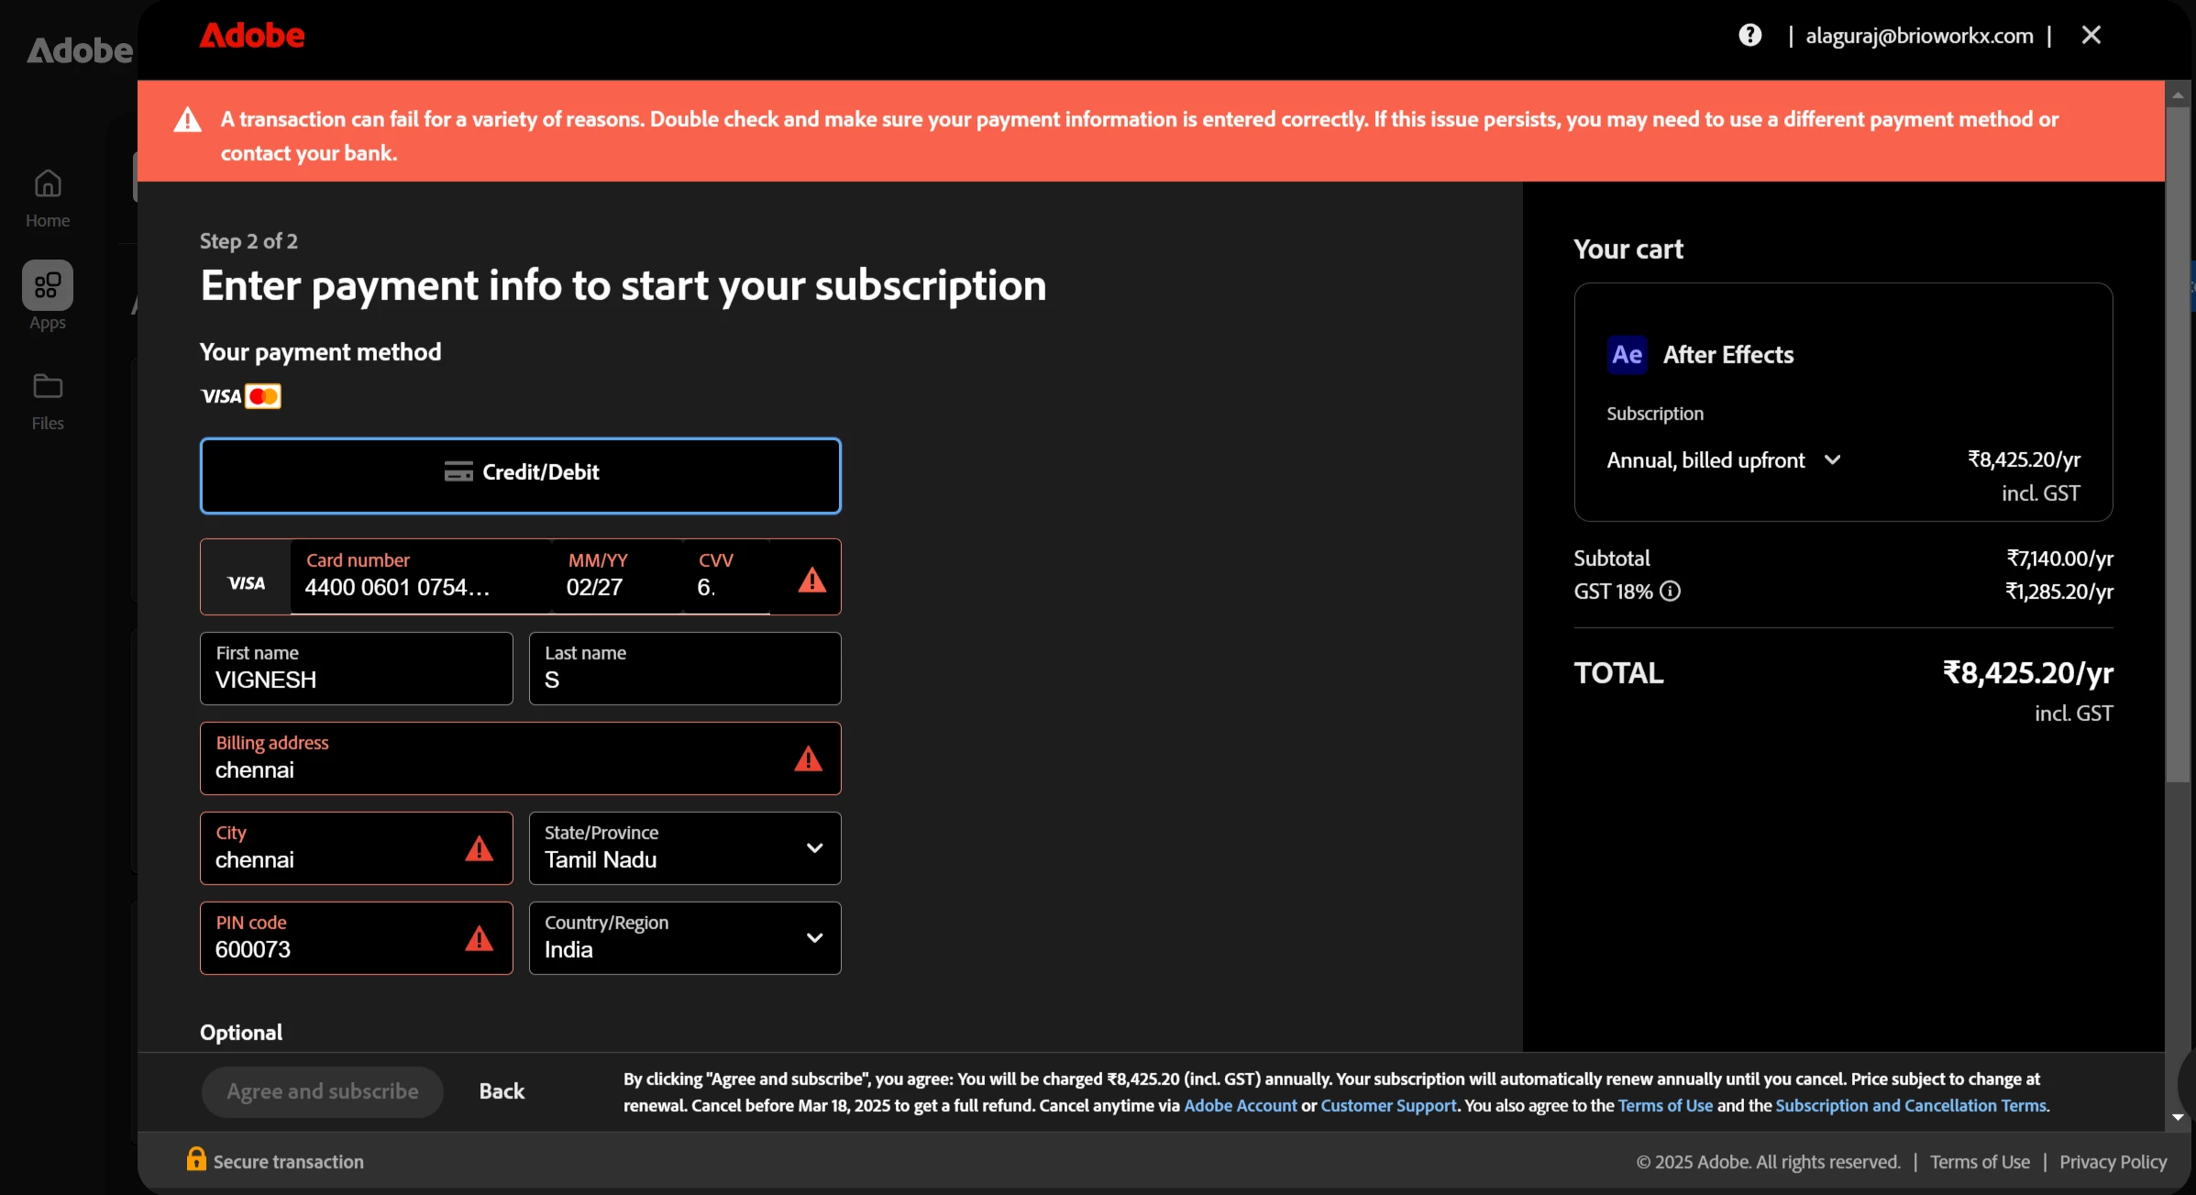The height and width of the screenshot is (1195, 2196).
Task: Click the Privacy Policy footer link
Action: point(2113,1162)
